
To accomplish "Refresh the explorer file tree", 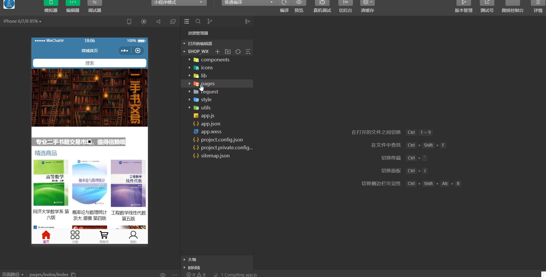I will click(x=238, y=52).
